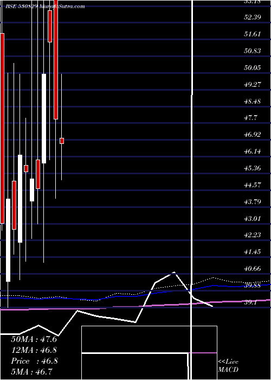Click the 5MA : 46.7 label
Image resolution: width=271 pixels, height=380 pixels.
tap(31, 371)
